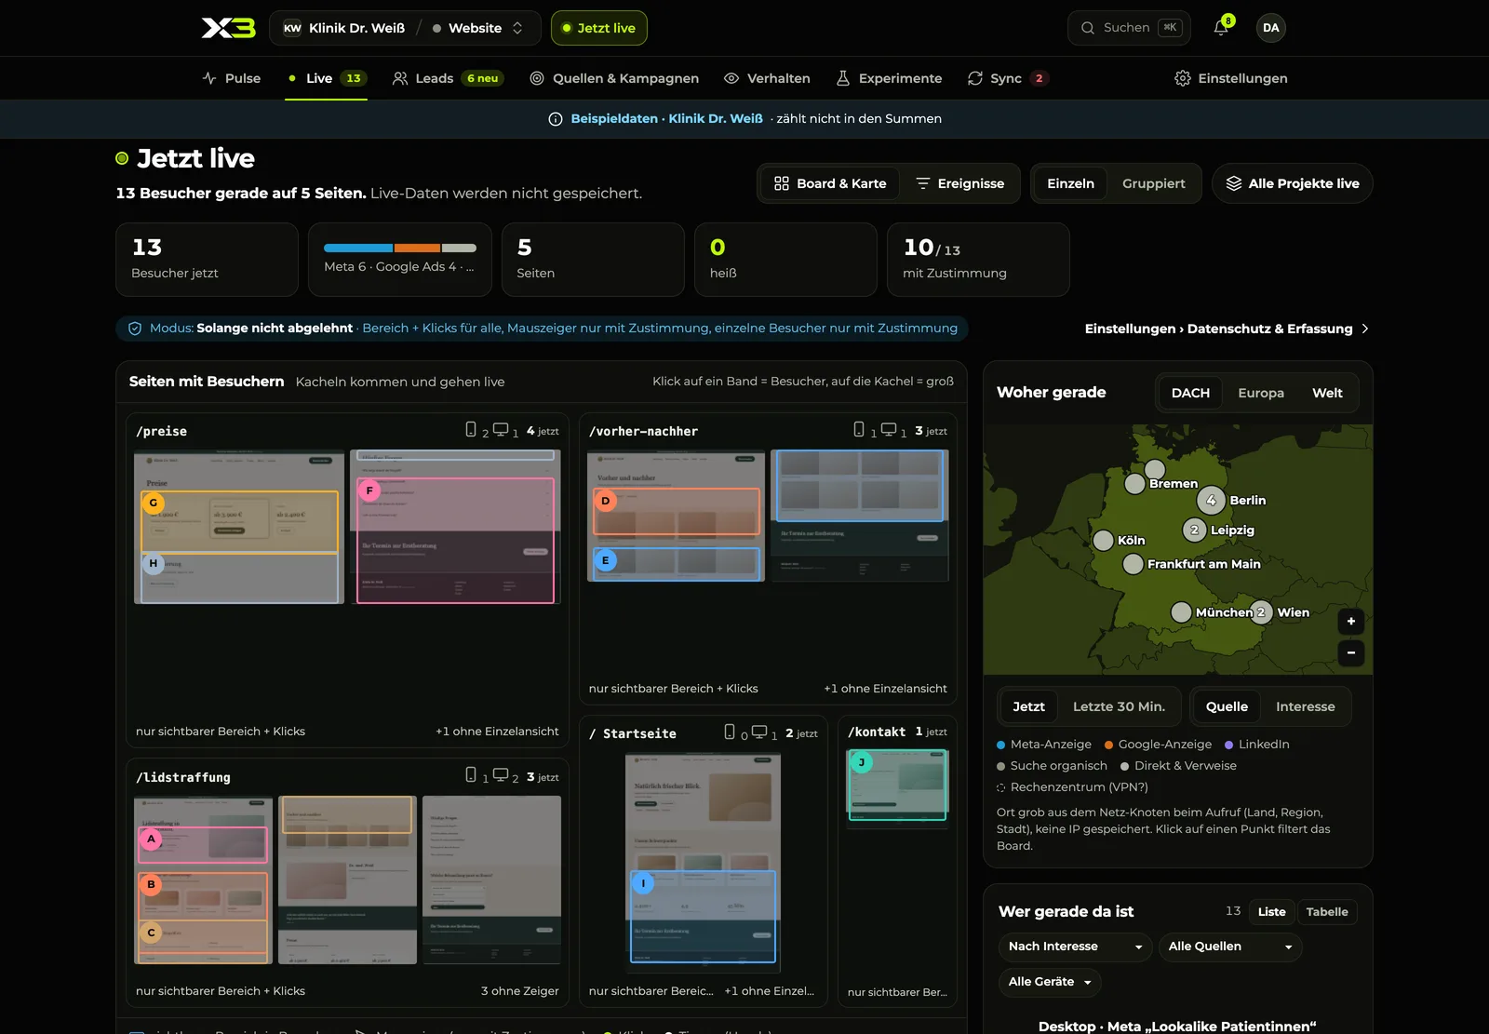Show the Ereignisse view

click(x=959, y=183)
